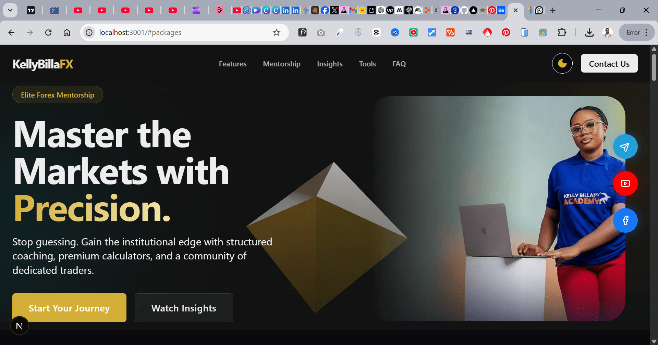Click the page vertical scrollbar thumb

tap(654, 67)
